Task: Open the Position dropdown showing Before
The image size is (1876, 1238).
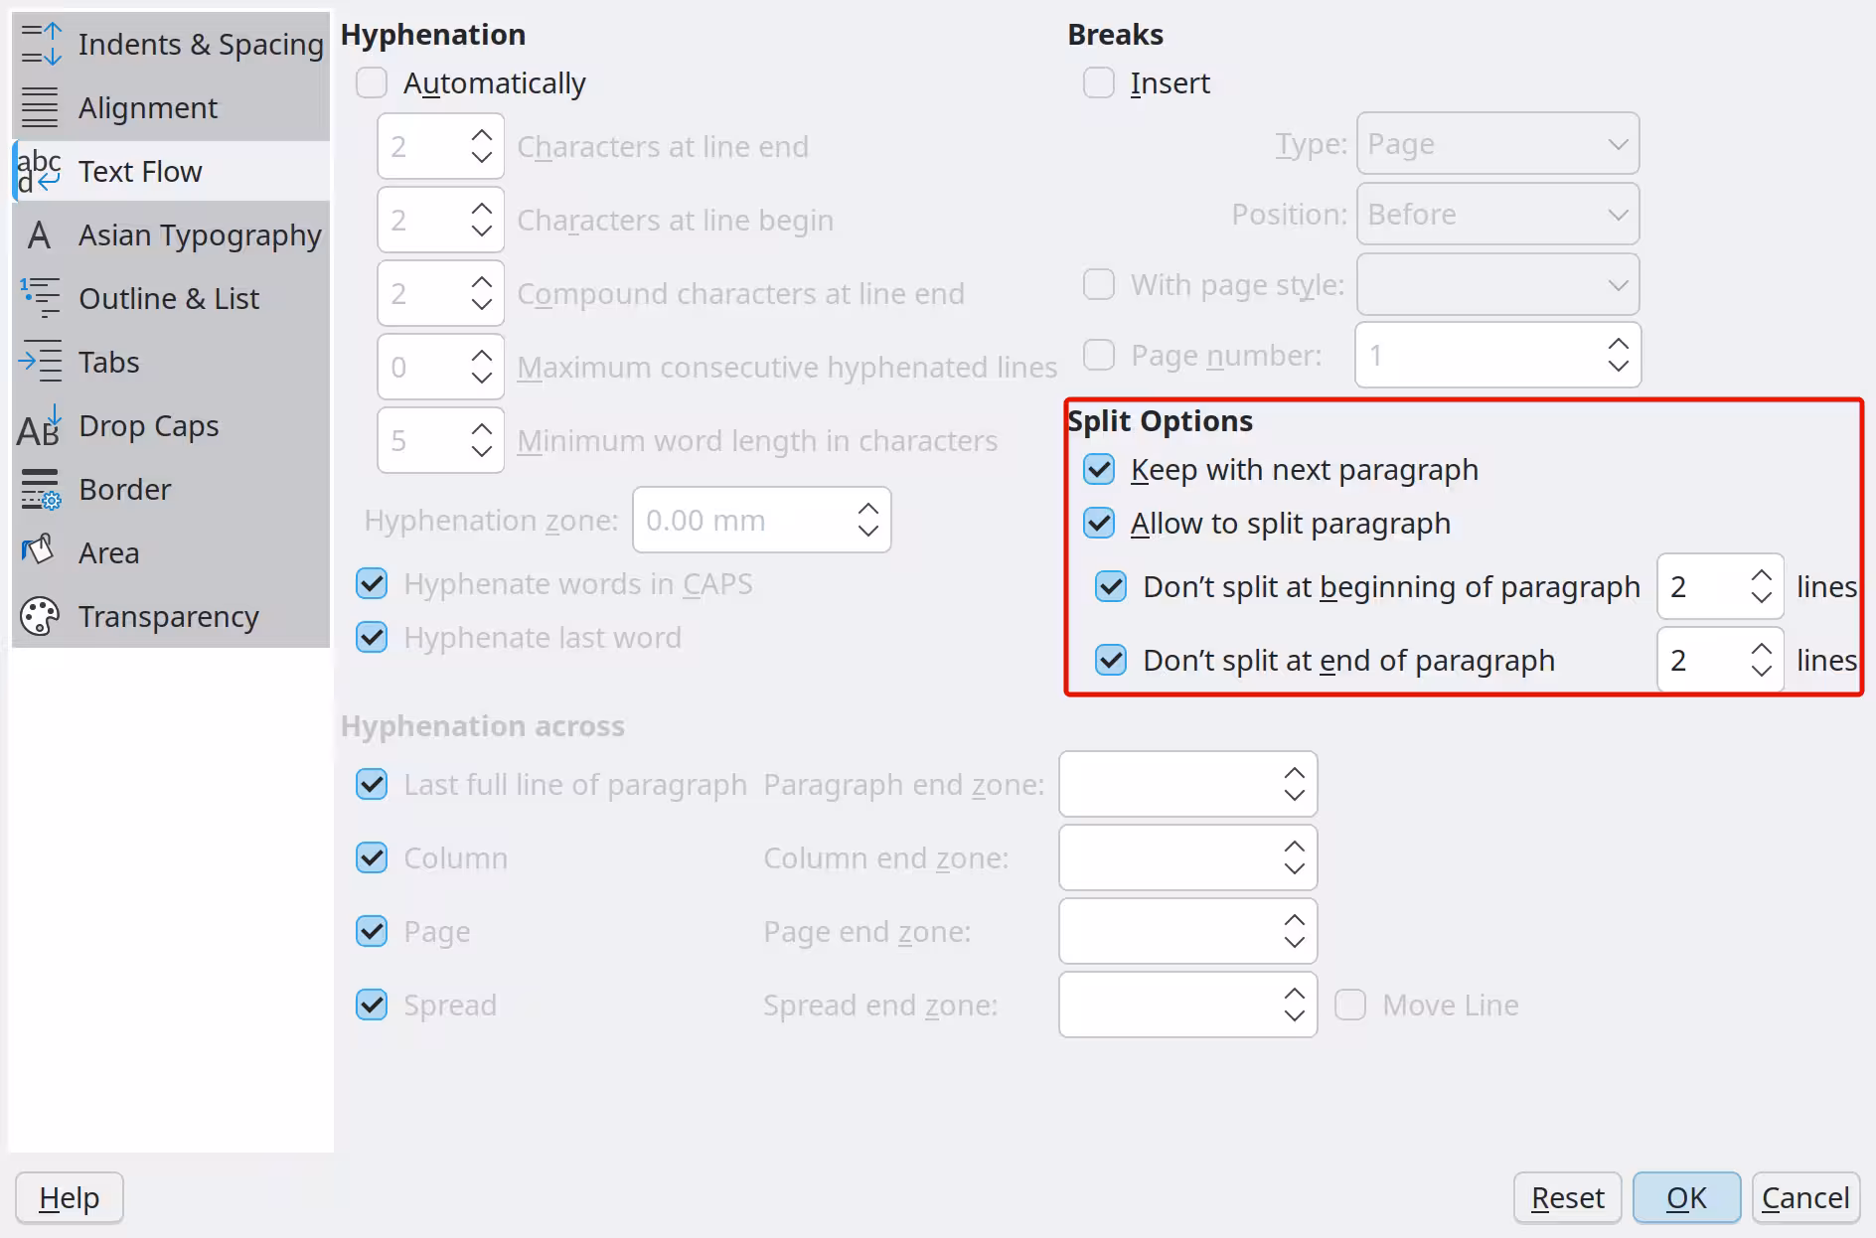Action: pyautogui.click(x=1496, y=214)
